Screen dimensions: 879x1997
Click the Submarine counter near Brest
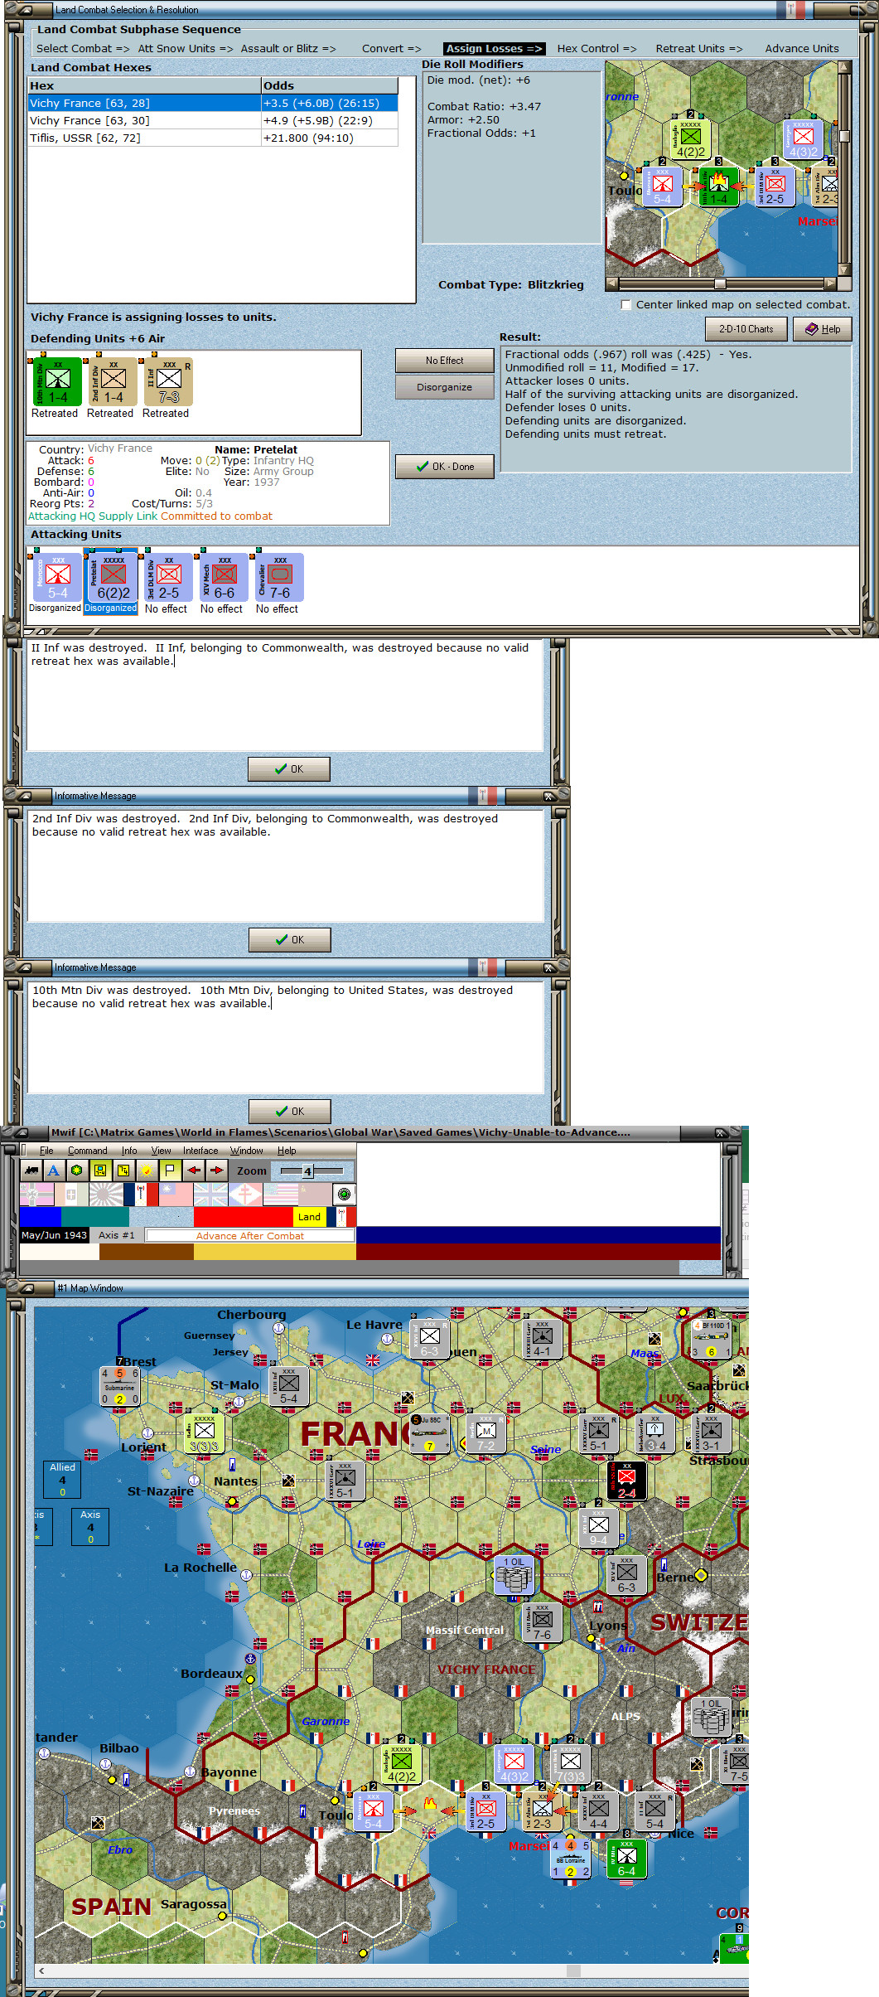pyautogui.click(x=119, y=1387)
